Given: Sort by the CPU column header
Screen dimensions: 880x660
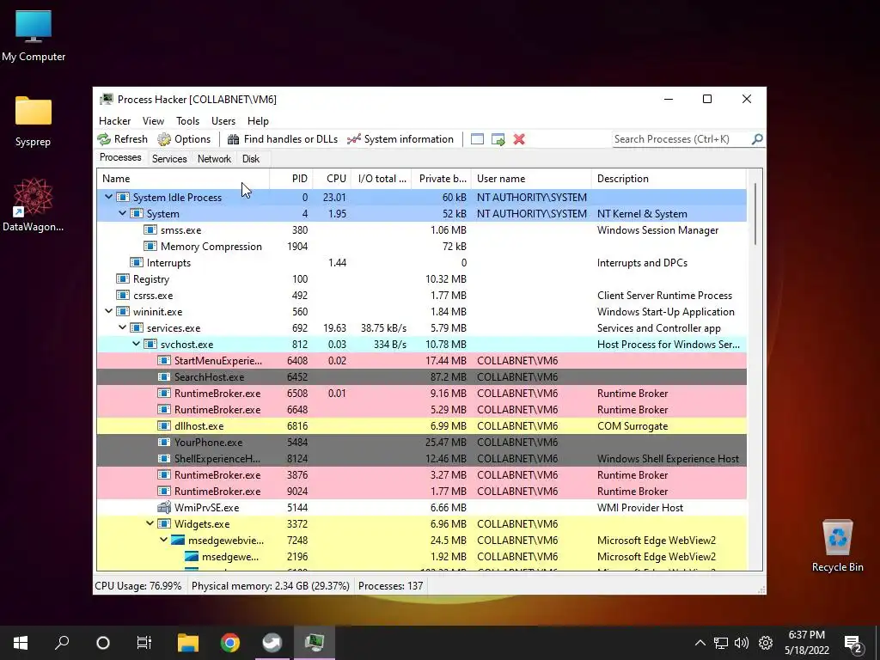Looking at the screenshot, I should tap(332, 179).
